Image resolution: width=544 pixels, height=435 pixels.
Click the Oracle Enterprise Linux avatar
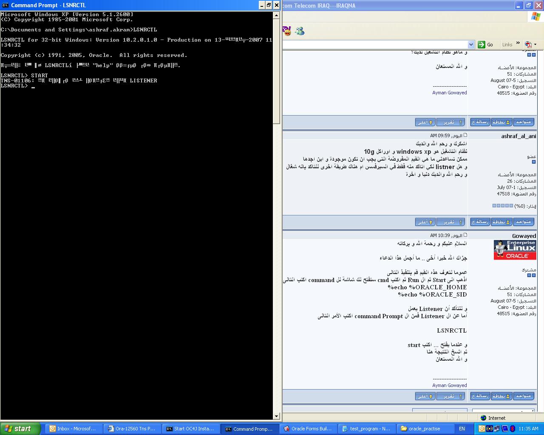tap(515, 250)
